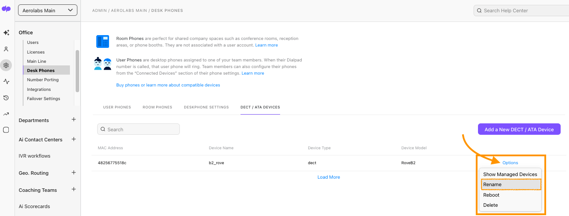Click the MAC Address column header
Viewport: 569px width, 216px height.
(x=110, y=148)
